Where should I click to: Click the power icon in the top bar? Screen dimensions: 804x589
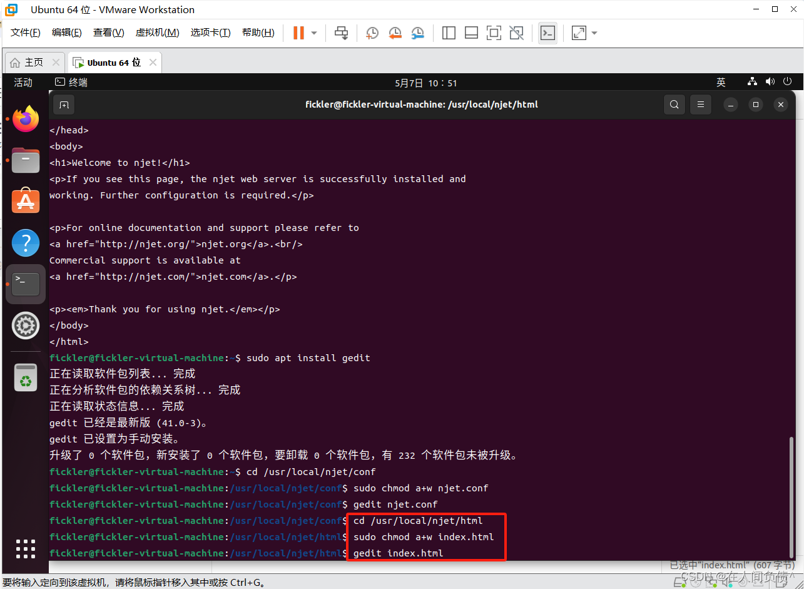[787, 82]
